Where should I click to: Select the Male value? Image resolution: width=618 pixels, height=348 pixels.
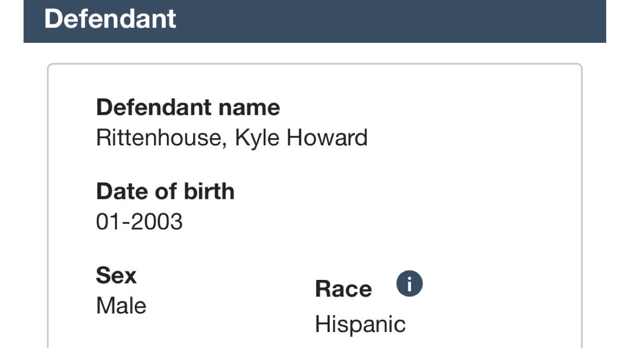click(121, 306)
